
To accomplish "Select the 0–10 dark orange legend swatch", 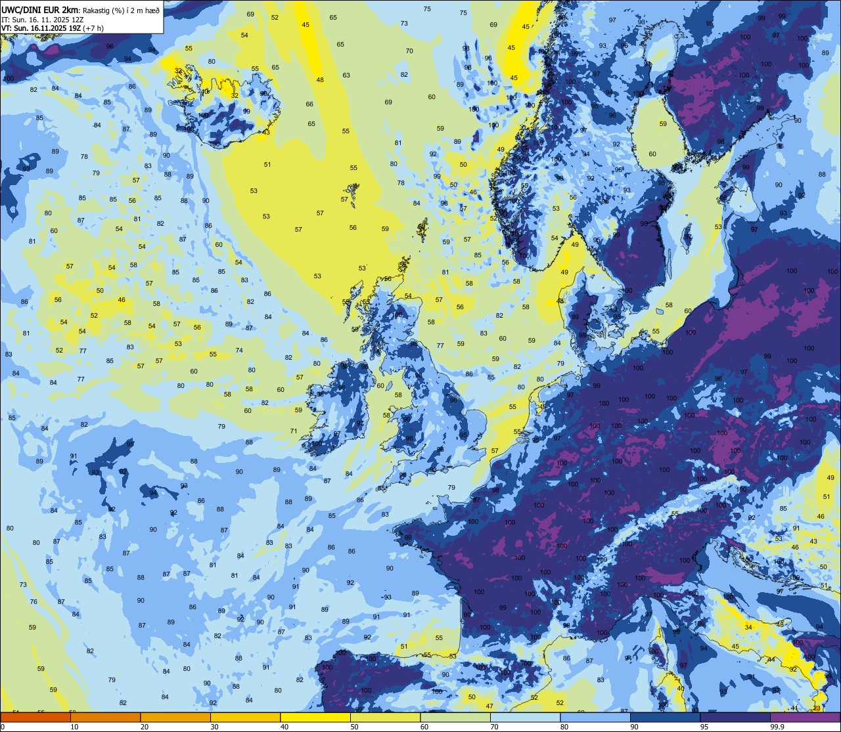I will (x=35, y=717).
